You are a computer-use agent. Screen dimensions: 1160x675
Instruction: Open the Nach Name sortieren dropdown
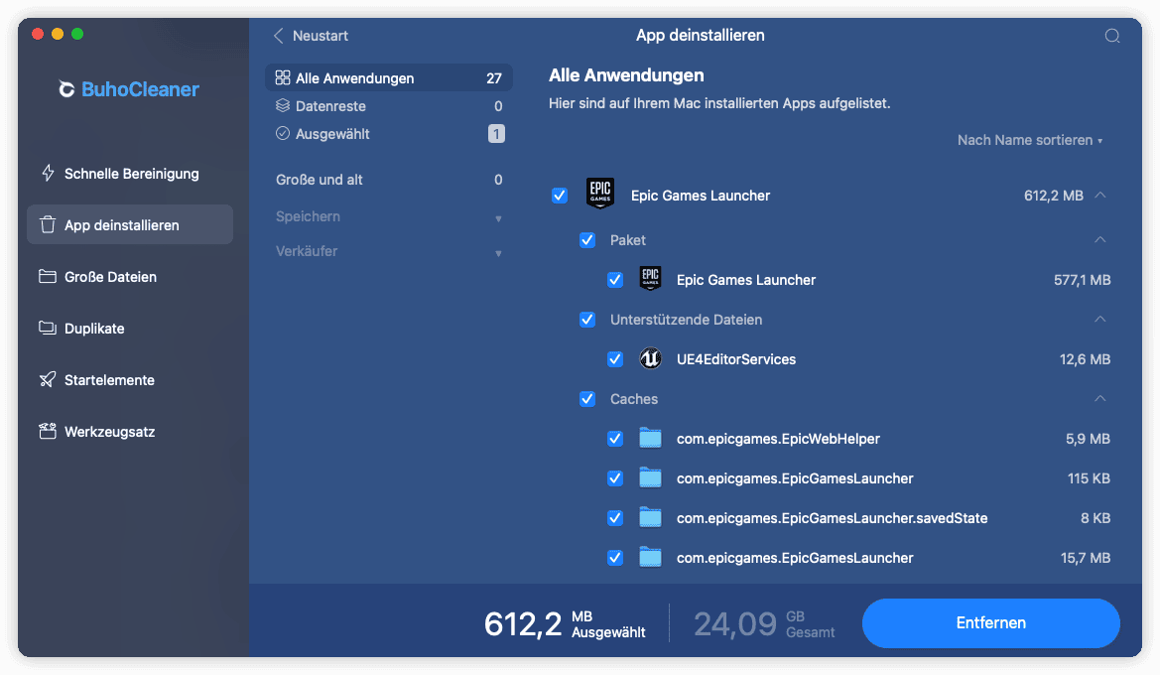tap(1030, 140)
